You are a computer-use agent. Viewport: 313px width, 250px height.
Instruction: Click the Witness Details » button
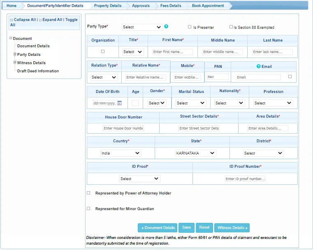point(232,228)
